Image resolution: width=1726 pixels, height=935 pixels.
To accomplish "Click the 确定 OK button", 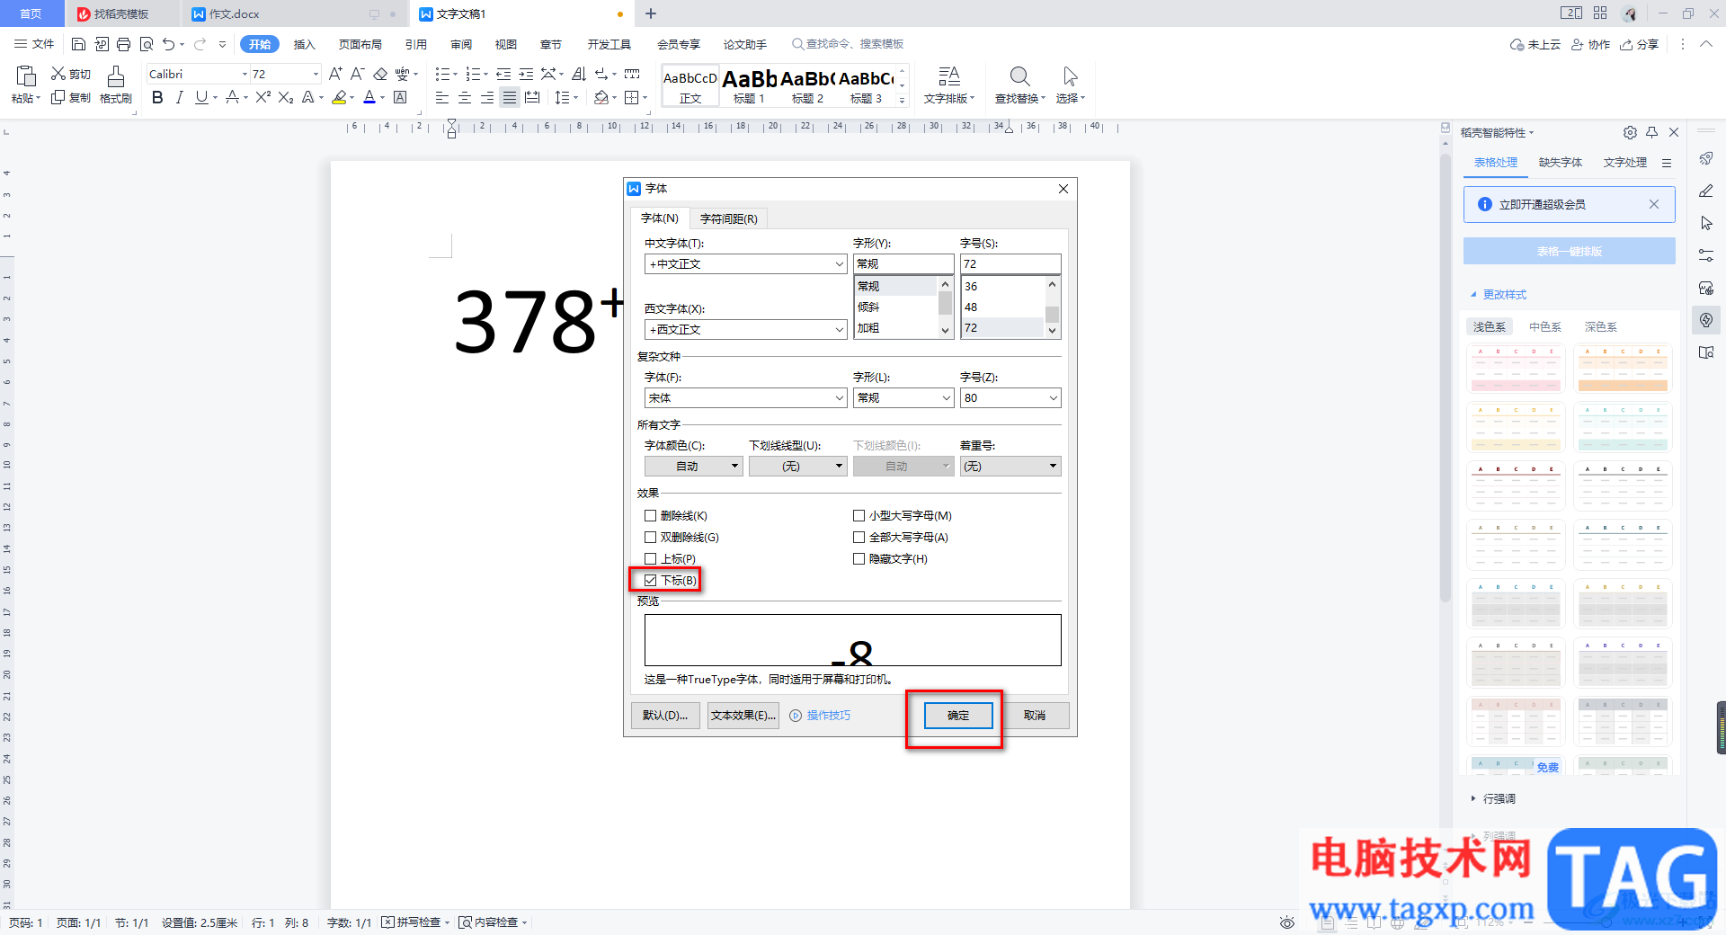I will [958, 716].
